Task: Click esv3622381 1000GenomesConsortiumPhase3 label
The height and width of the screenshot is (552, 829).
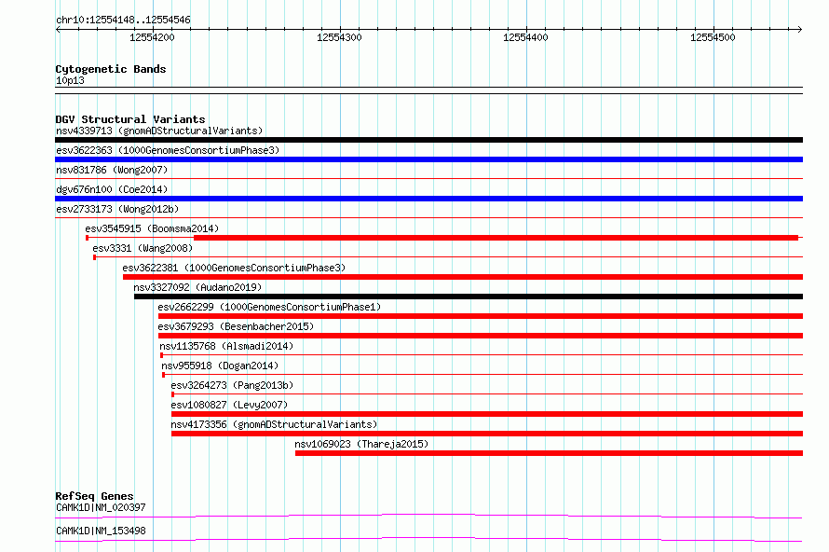Action: (x=234, y=268)
